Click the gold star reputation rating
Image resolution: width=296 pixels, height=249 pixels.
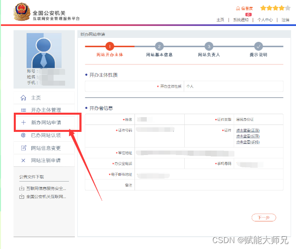[x=275, y=8]
